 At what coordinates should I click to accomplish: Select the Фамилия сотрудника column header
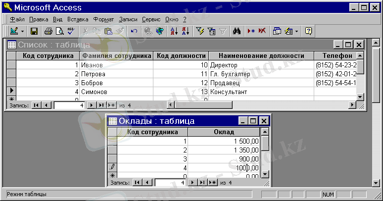[116, 56]
